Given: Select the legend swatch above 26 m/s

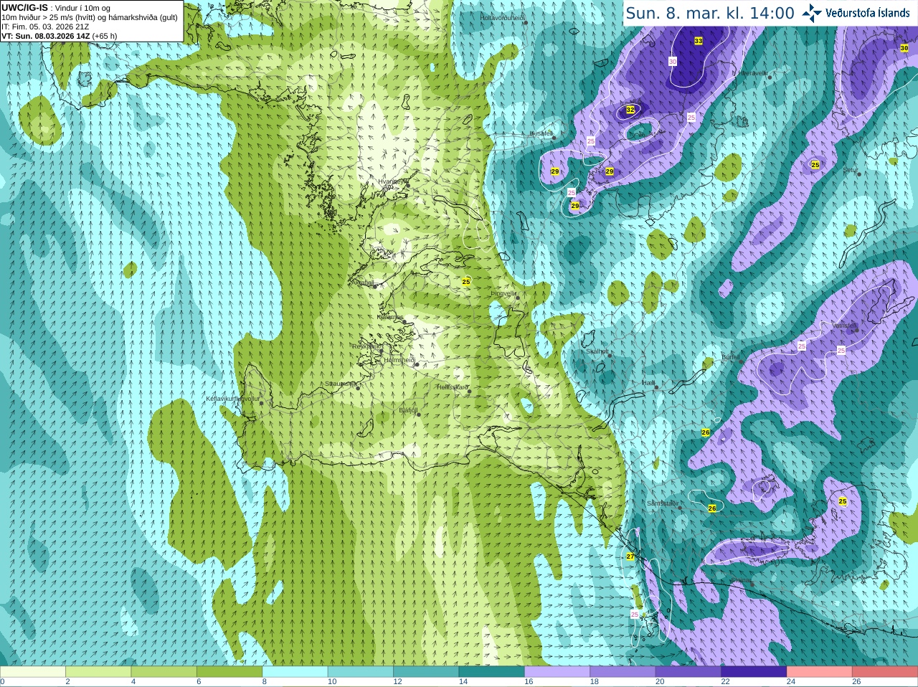Looking at the screenshot, I should click(885, 672).
